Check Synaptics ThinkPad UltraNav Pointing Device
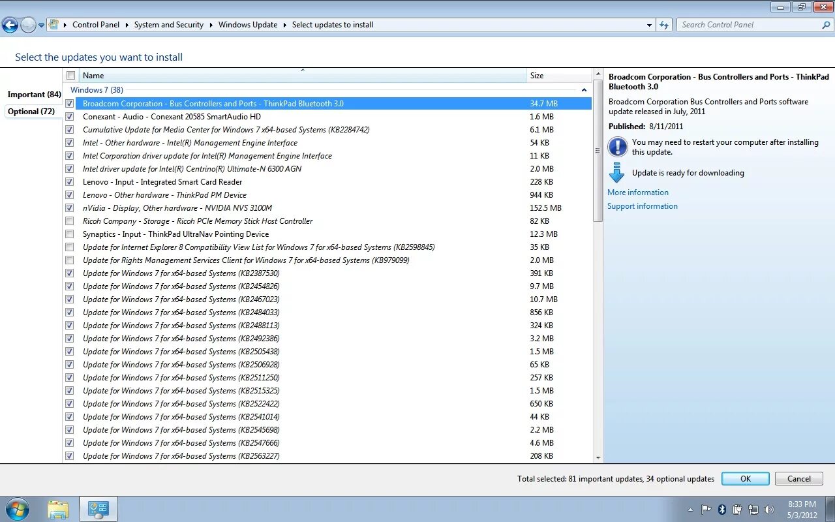The height and width of the screenshot is (522, 835). (70, 234)
